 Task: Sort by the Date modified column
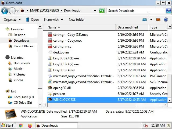(x=132, y=27)
